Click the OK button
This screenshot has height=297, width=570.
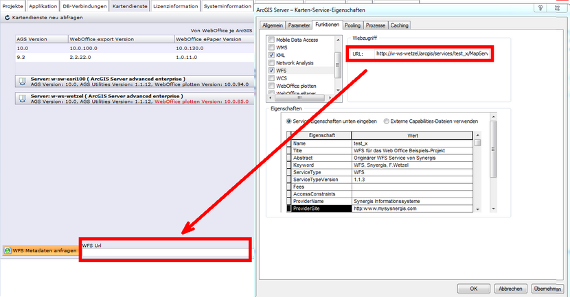click(474, 289)
